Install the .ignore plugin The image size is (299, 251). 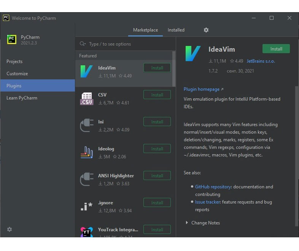click(157, 203)
